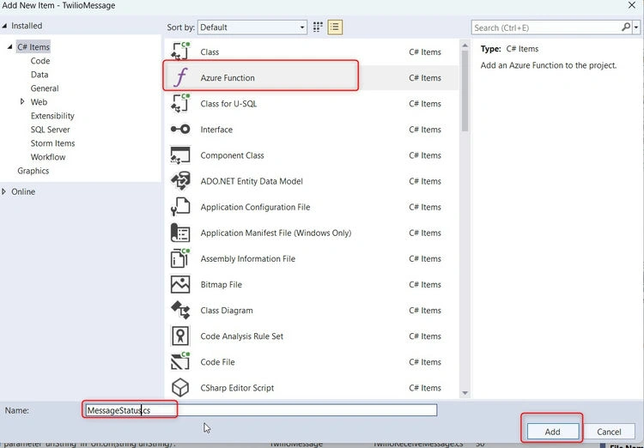This screenshot has height=448, width=644.
Task: Select the Extensibility category
Action: point(52,115)
